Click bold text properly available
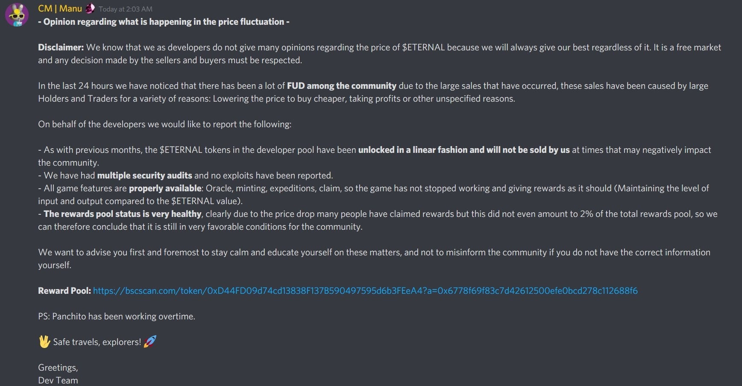742x386 pixels. (x=165, y=188)
